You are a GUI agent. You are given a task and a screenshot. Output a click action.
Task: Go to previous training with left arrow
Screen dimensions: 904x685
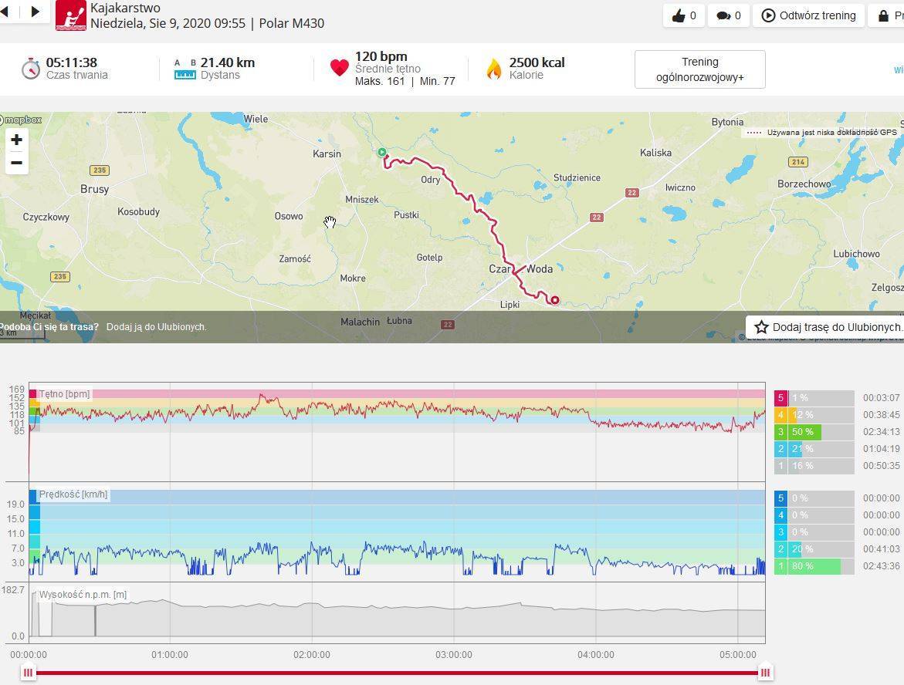[x=5, y=12]
